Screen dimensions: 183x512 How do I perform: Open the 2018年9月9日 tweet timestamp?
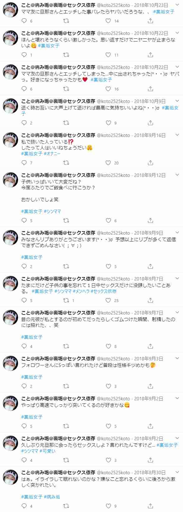click(149, 233)
